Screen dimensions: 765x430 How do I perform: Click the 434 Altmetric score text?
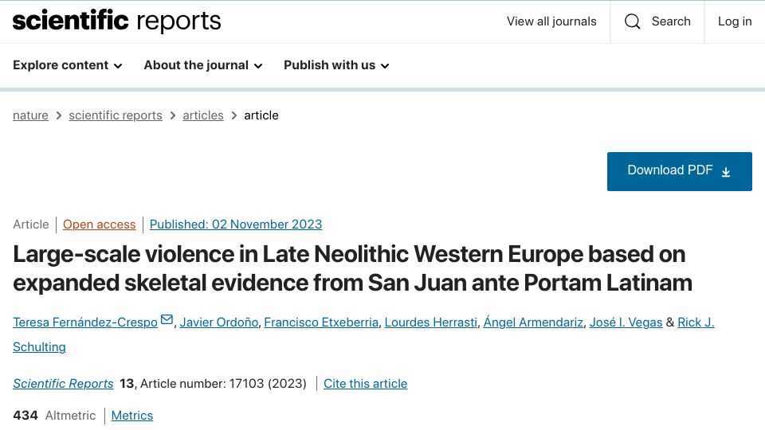pos(54,416)
